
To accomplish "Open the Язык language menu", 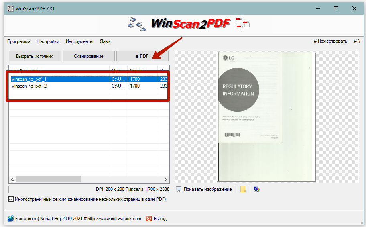I will click(105, 41).
